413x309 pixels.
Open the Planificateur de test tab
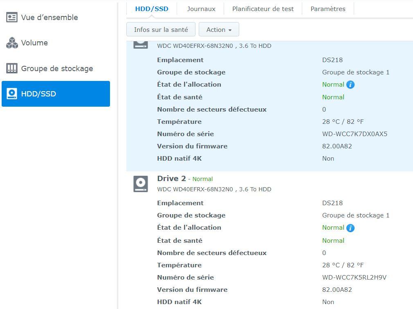pos(263,9)
